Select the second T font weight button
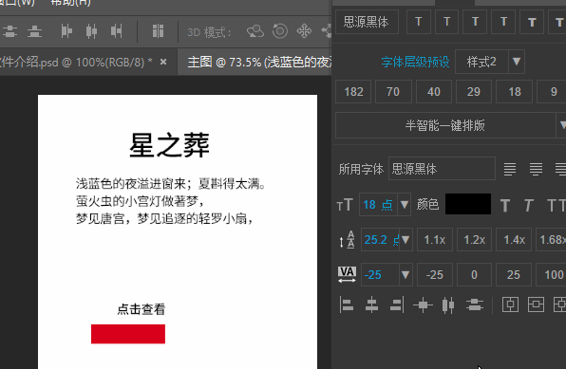 tap(446, 22)
